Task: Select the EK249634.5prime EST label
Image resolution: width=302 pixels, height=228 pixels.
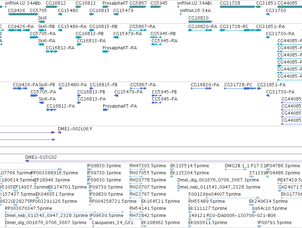Action: [x=269, y=201]
